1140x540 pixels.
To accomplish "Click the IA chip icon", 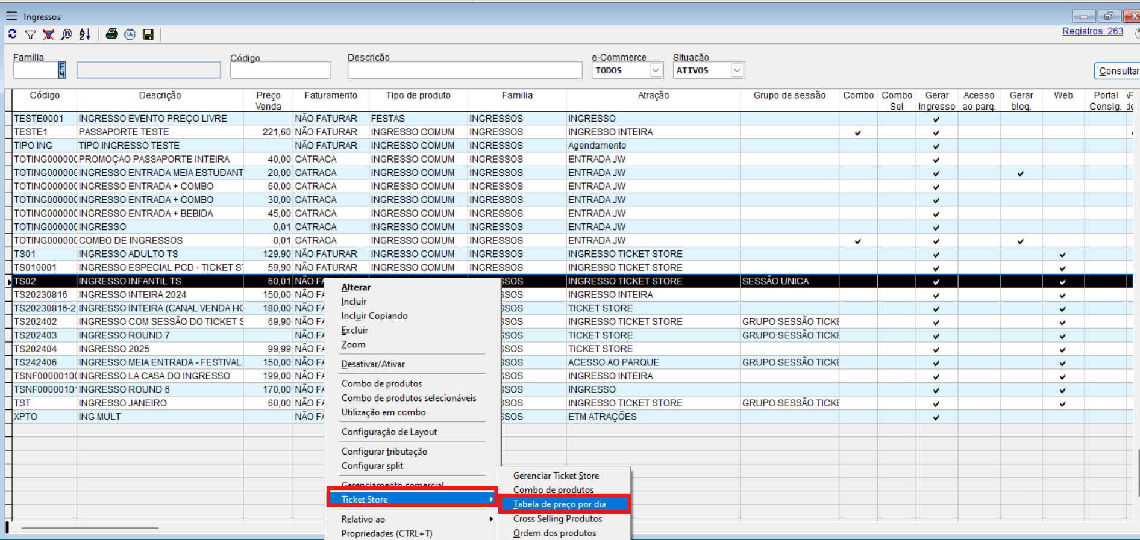I will pyautogui.click(x=130, y=34).
